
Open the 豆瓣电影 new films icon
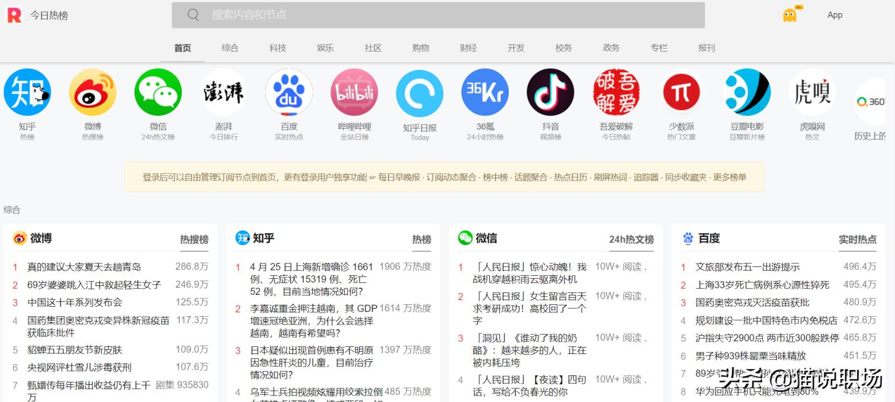tap(746, 92)
